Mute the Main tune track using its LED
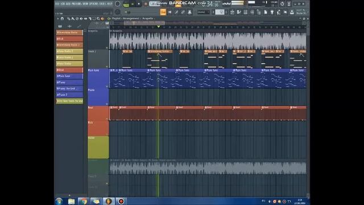The width and height of the screenshot is (364, 205). point(107,86)
